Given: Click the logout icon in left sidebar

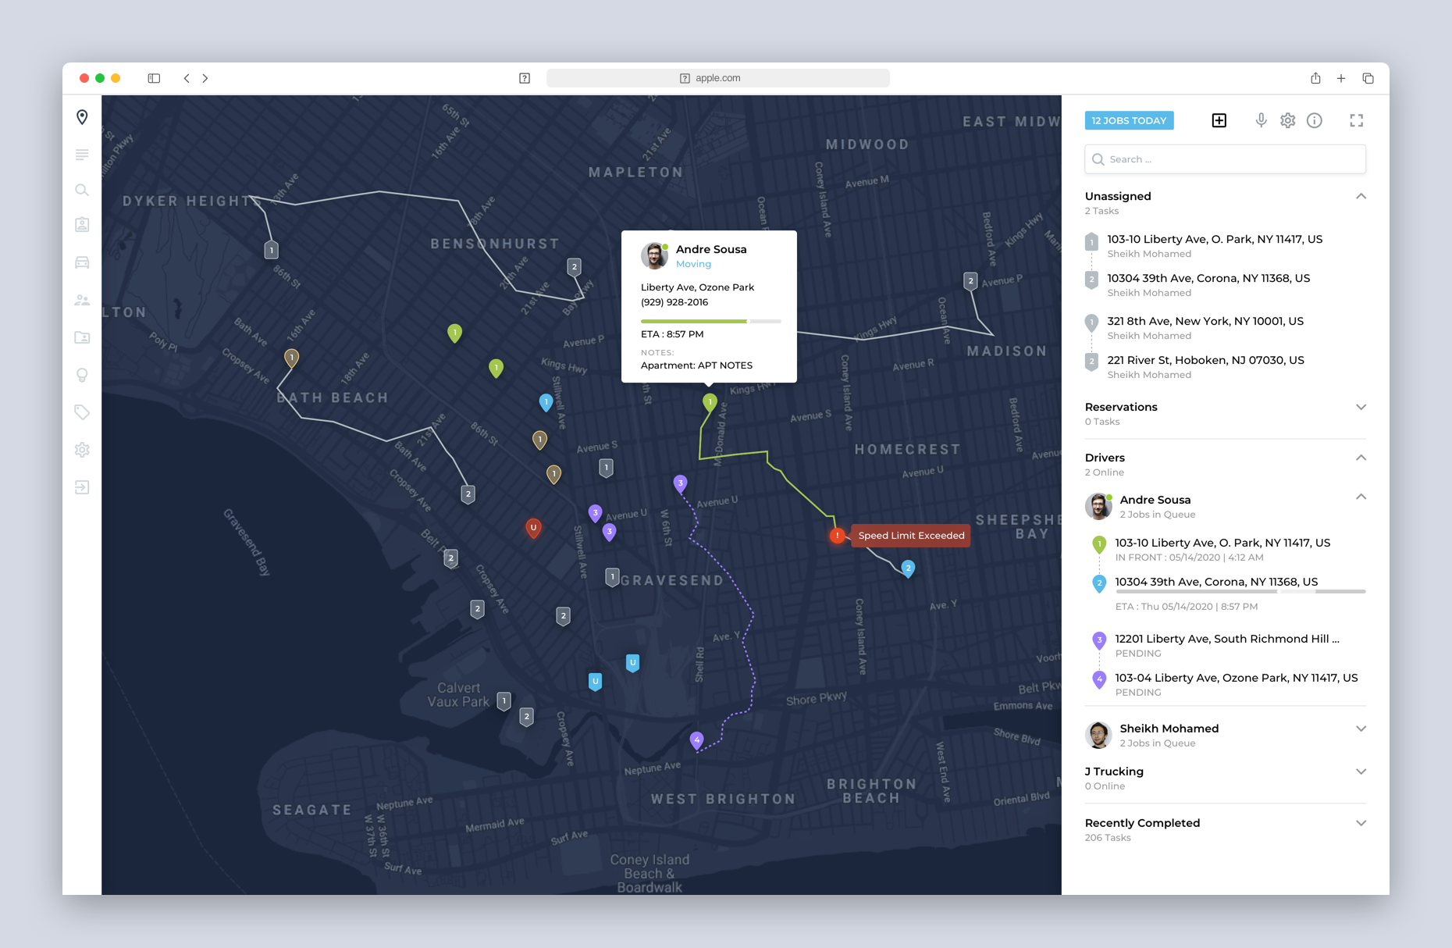Looking at the screenshot, I should pyautogui.click(x=82, y=487).
